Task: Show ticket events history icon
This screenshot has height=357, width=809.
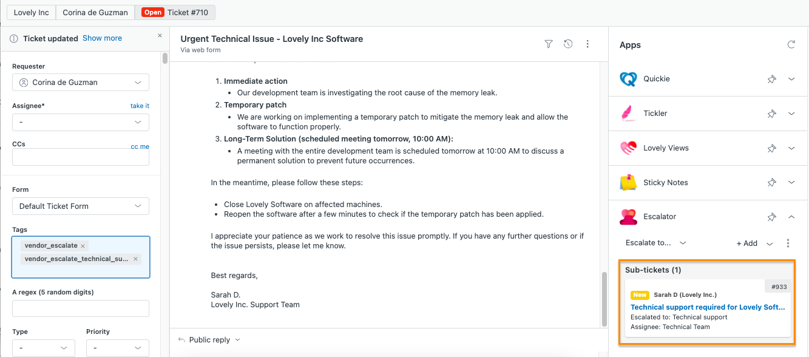Action: tap(568, 44)
